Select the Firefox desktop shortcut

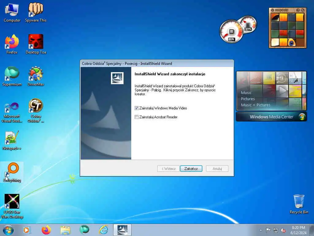coord(12,44)
